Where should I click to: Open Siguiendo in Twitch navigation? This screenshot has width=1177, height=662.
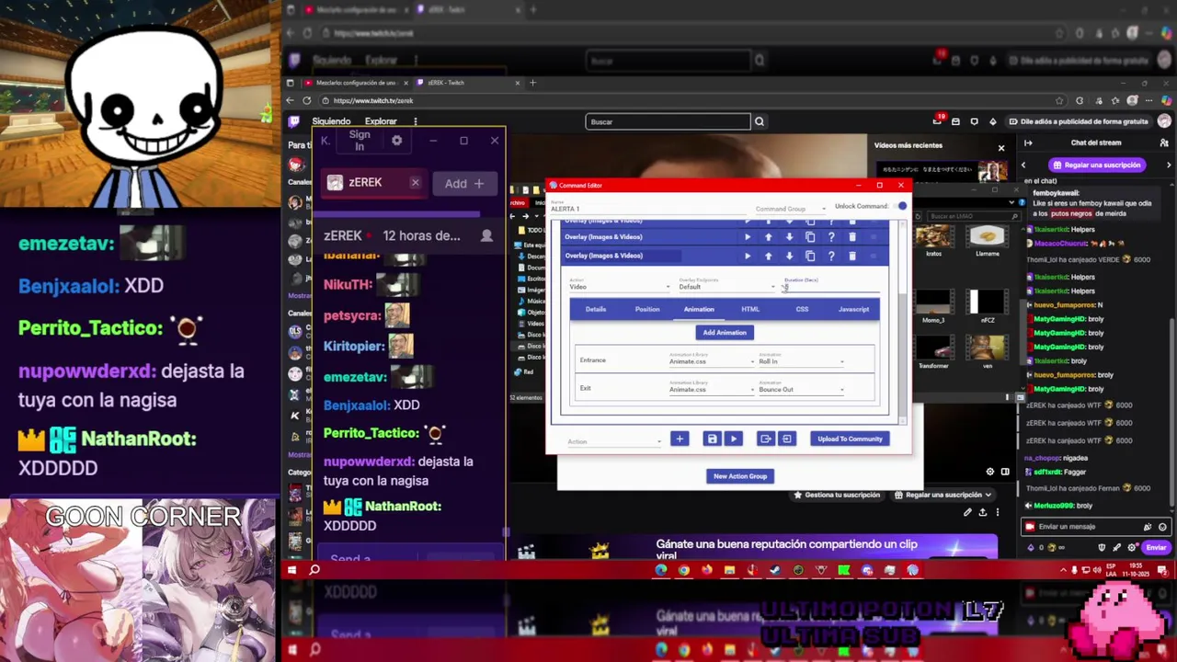pyautogui.click(x=331, y=121)
